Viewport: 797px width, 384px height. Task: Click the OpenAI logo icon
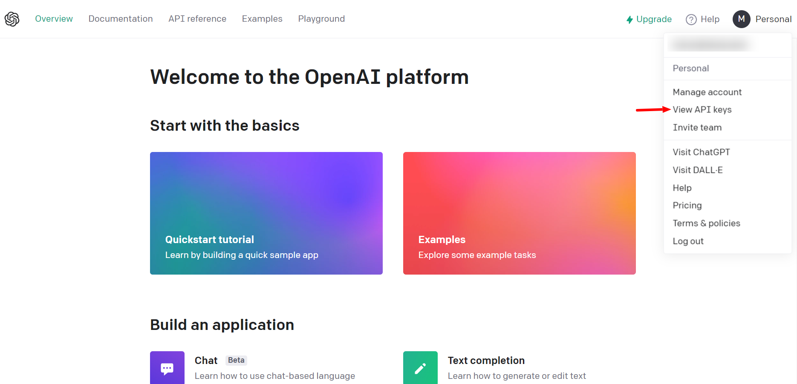pos(12,19)
